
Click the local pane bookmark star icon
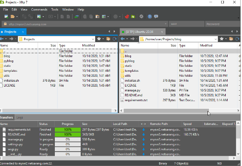click(x=99, y=39)
